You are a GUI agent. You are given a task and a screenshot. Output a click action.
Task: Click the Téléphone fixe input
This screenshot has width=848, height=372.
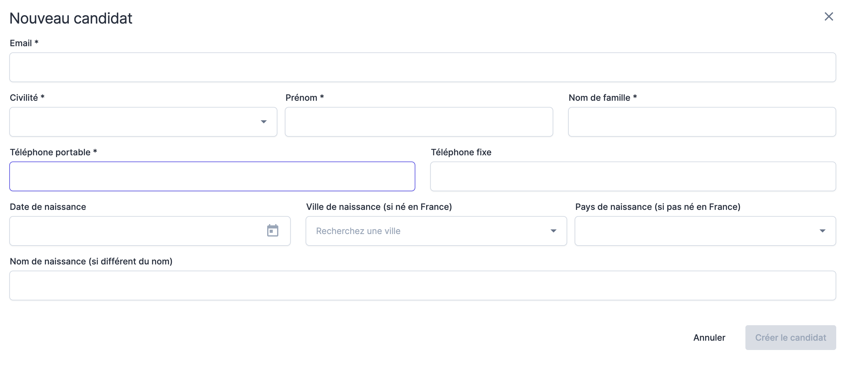[x=632, y=176]
